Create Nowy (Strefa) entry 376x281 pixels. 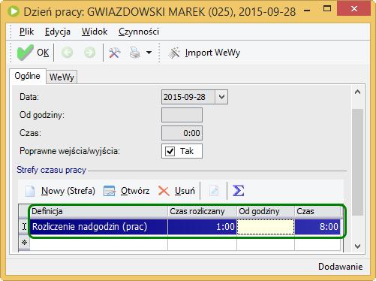(x=60, y=191)
